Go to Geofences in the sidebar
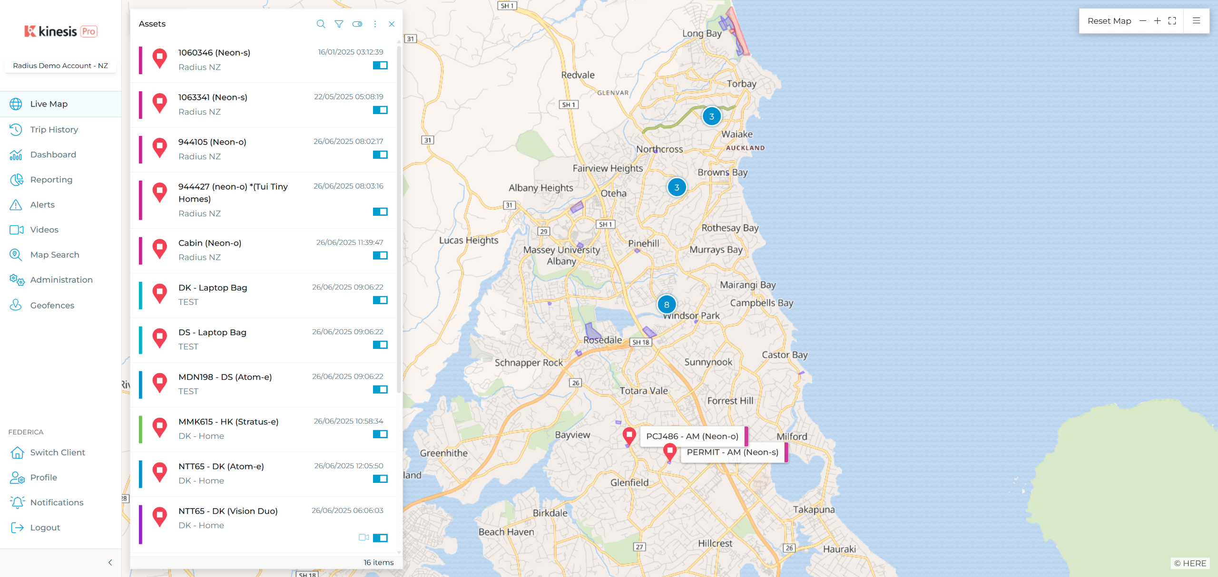Screen dimensions: 1218x577 click(x=52, y=305)
